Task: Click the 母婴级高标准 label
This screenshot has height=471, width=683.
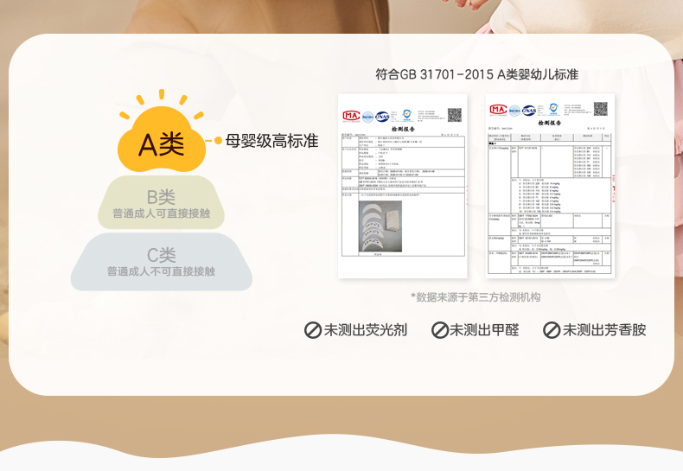Action: [271, 141]
